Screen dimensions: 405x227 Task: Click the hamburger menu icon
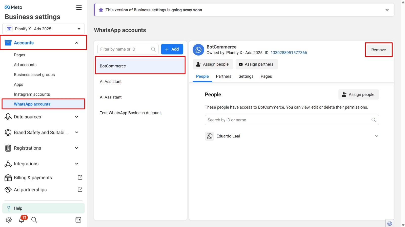click(79, 8)
